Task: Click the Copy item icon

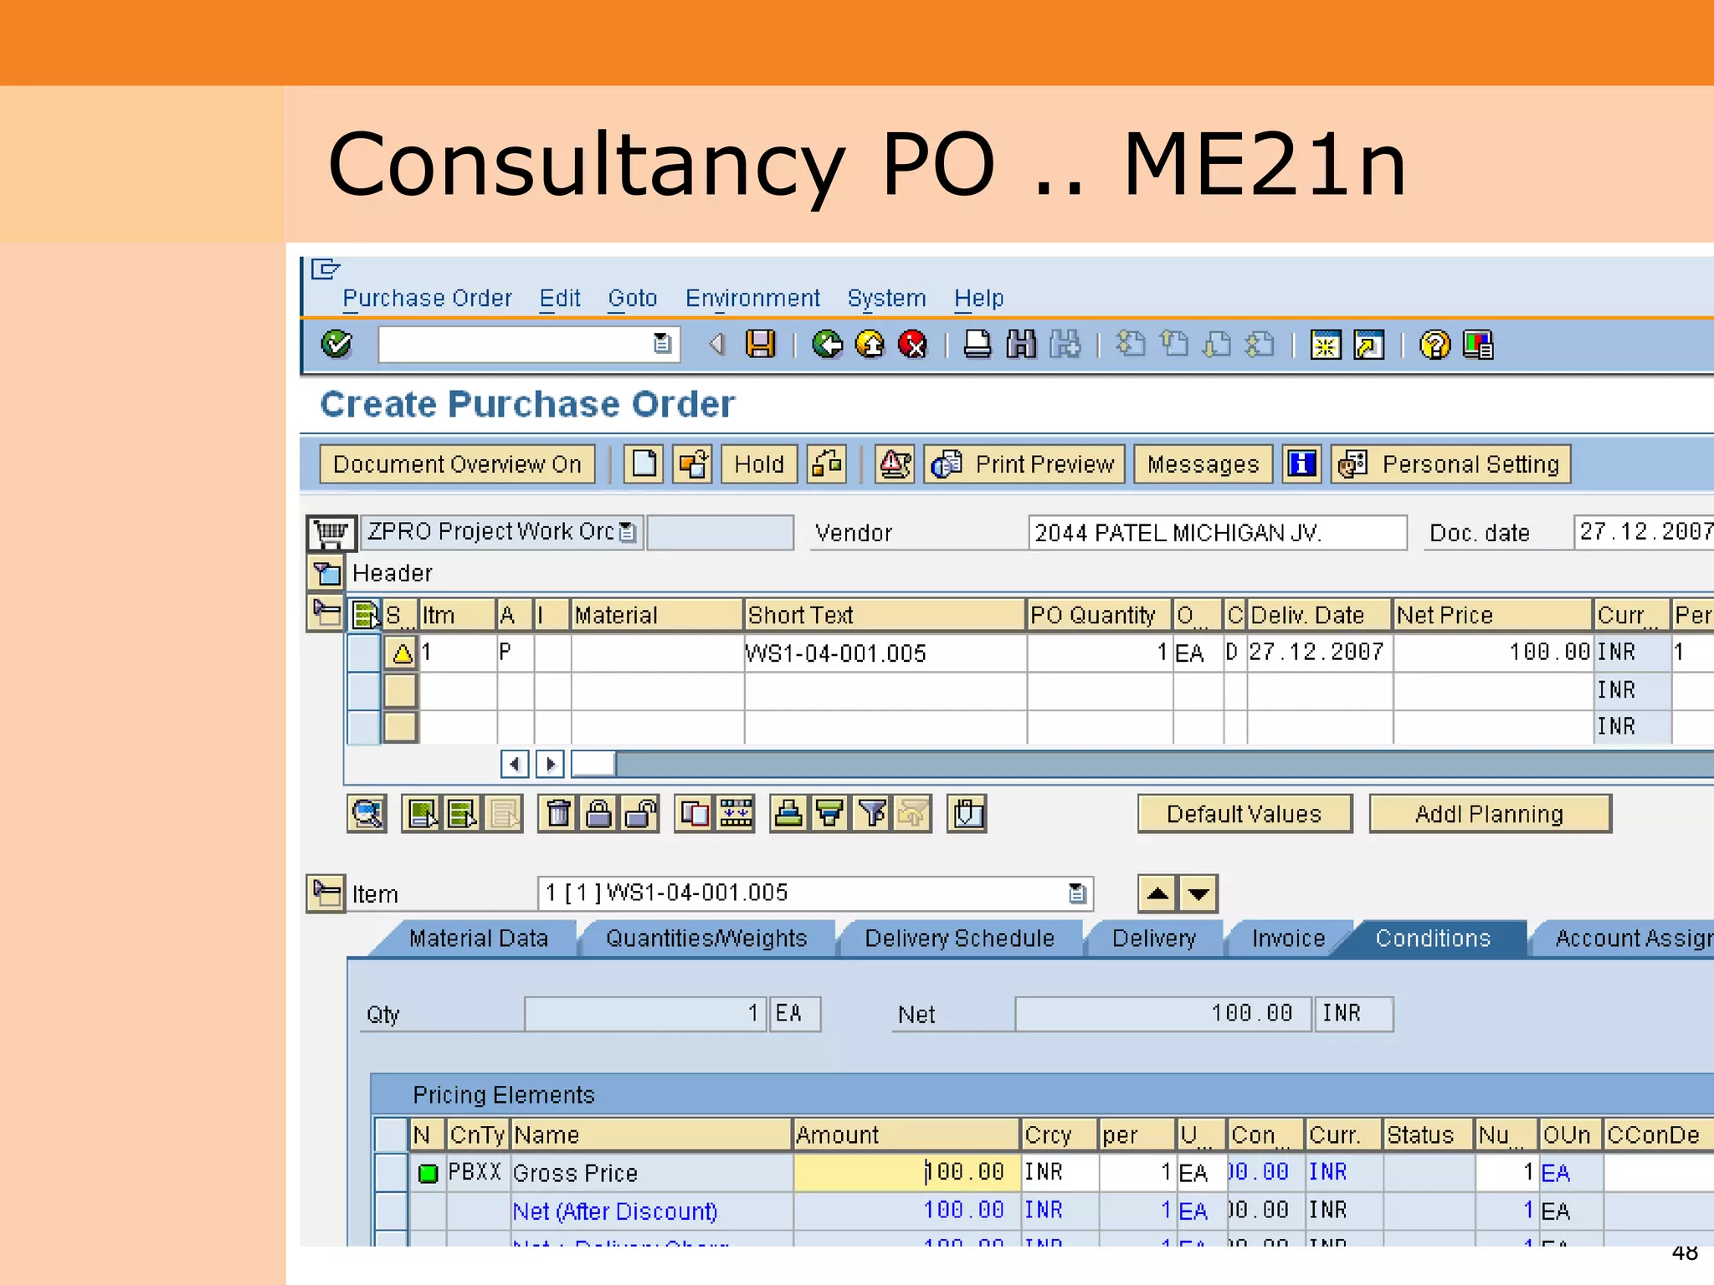Action: click(695, 813)
